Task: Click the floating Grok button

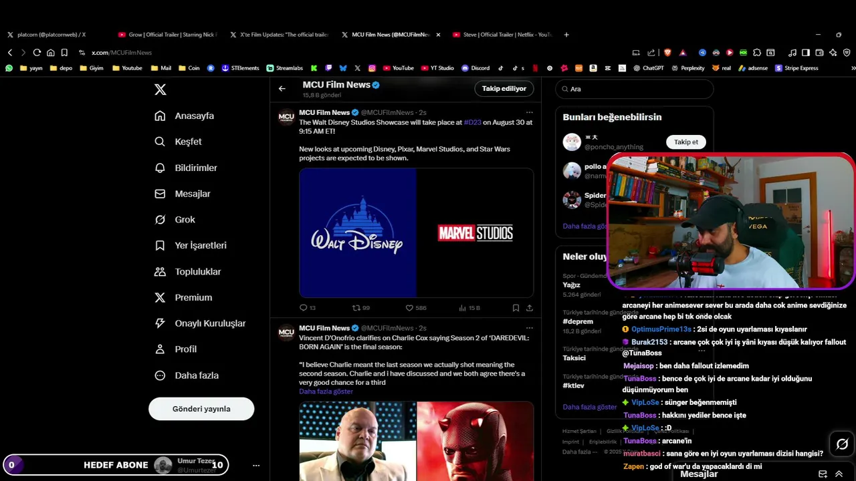Action: coord(842,444)
